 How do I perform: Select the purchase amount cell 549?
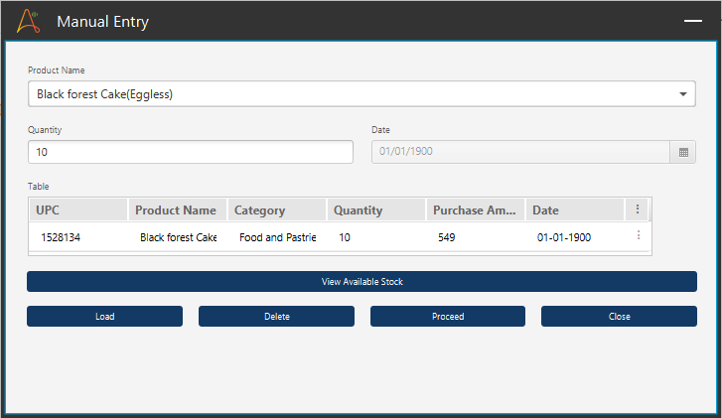pos(476,237)
